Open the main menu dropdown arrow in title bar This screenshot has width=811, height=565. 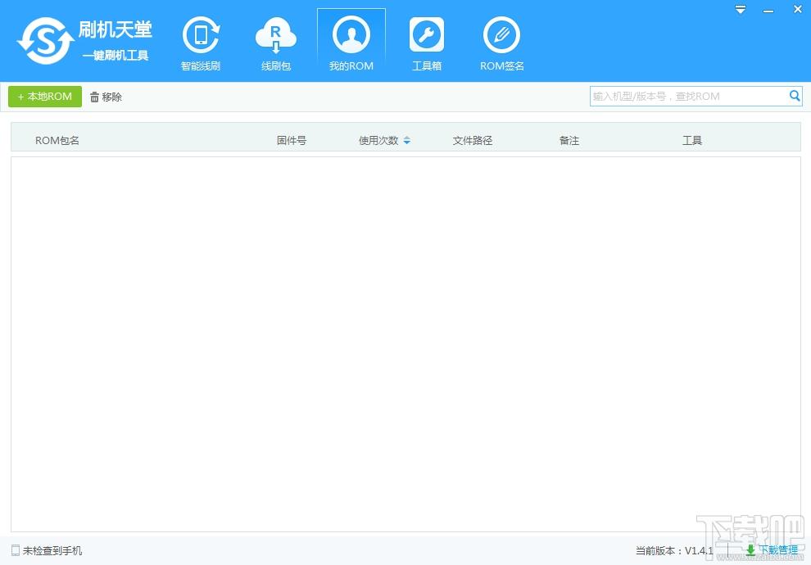point(741,10)
